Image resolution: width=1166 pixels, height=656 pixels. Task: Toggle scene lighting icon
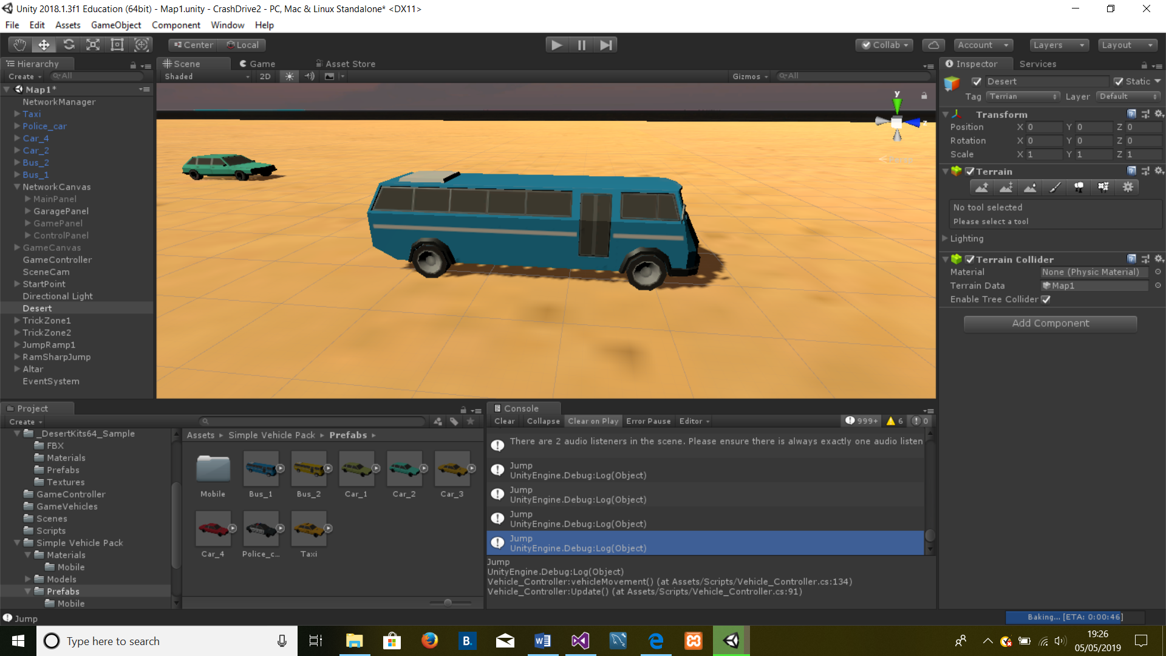[x=289, y=77]
